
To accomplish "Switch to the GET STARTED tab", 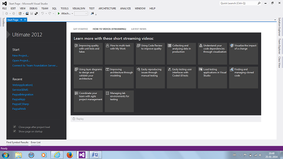I will (x=80, y=29).
